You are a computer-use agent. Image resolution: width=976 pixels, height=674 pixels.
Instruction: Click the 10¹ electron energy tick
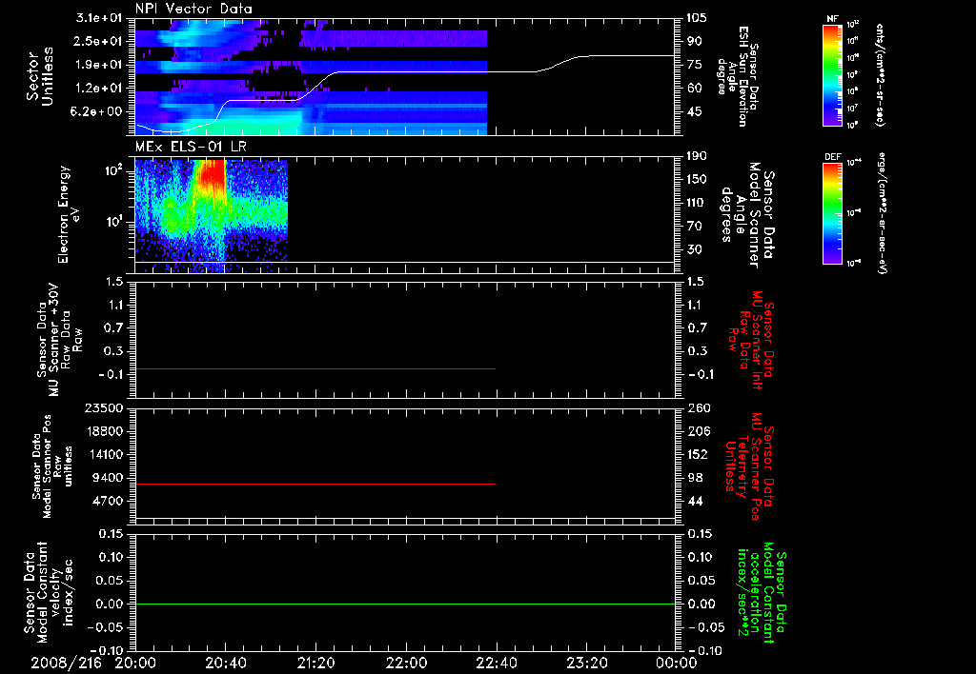click(115, 222)
